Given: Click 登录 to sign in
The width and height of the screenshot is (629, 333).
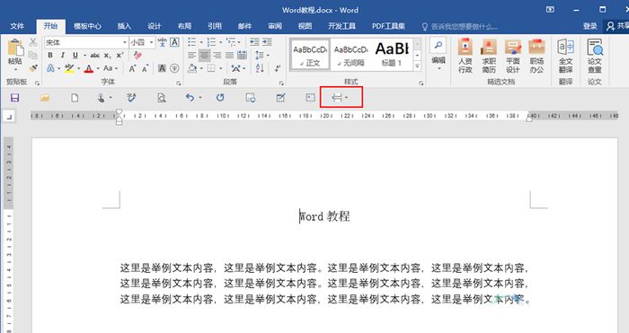Looking at the screenshot, I should (x=589, y=26).
